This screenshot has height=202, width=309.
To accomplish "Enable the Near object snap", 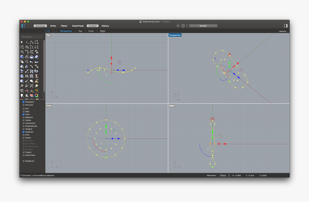I will (23, 112).
